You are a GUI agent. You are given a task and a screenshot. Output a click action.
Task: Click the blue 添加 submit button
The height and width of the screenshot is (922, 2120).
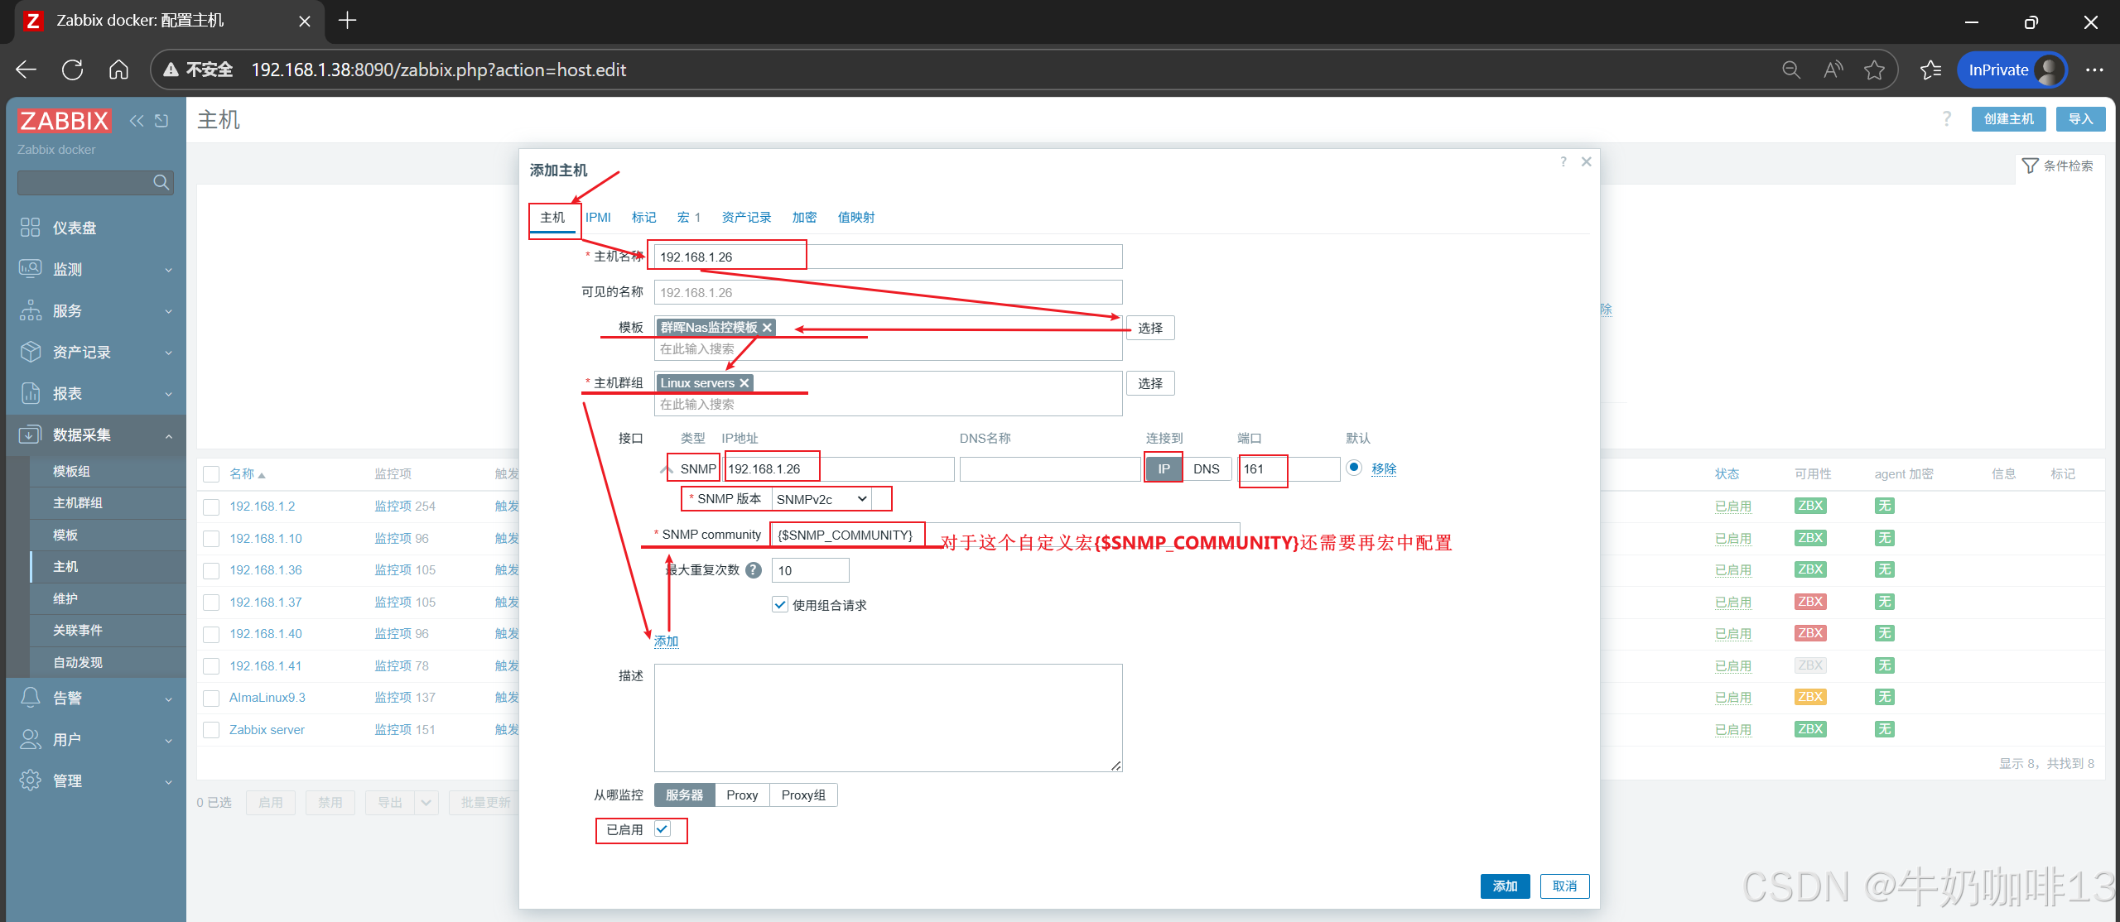1505,886
